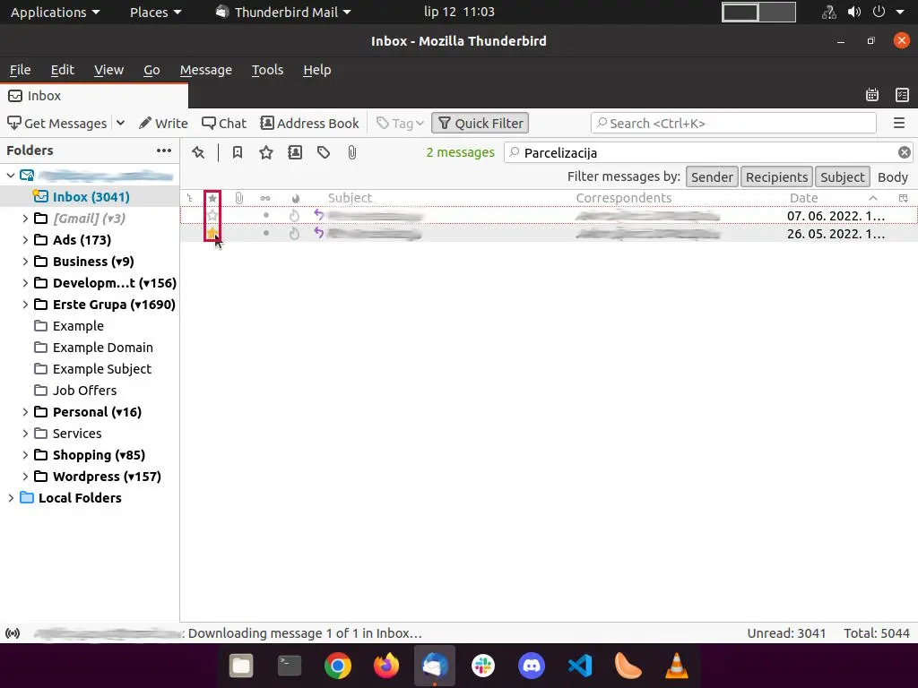Screen dimensions: 918x688
Task: Open Help menu
Action: (317, 70)
